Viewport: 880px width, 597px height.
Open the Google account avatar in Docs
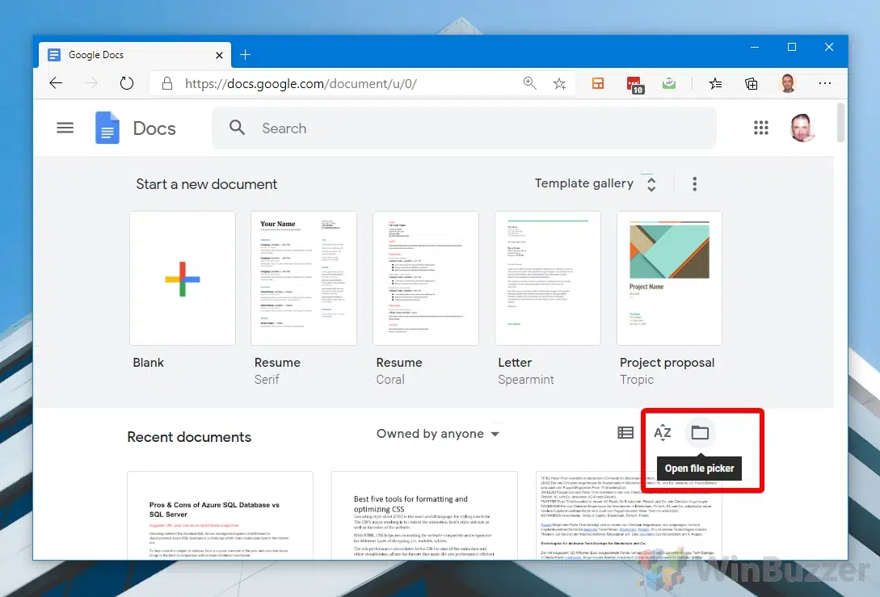pyautogui.click(x=801, y=128)
